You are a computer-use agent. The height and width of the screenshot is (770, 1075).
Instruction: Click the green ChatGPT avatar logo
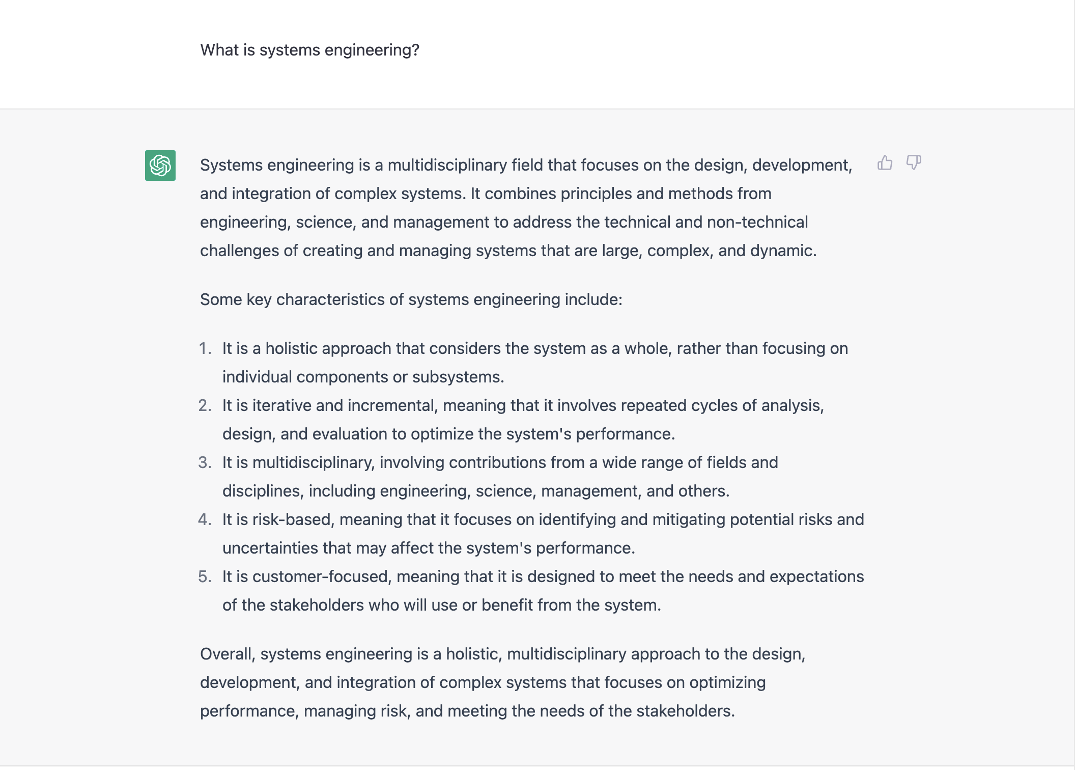(x=160, y=166)
